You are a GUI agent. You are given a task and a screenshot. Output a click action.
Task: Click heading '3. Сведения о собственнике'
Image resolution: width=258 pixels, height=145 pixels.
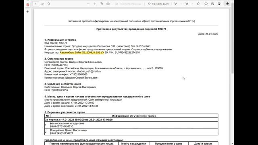(63, 84)
